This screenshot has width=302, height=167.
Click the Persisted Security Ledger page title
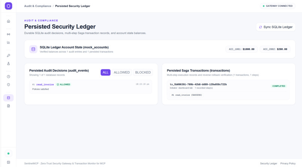point(60,26)
